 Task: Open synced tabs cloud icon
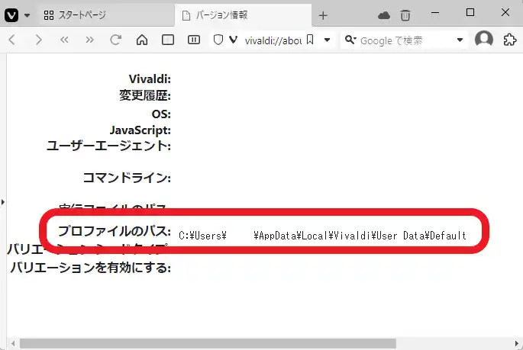[384, 15]
